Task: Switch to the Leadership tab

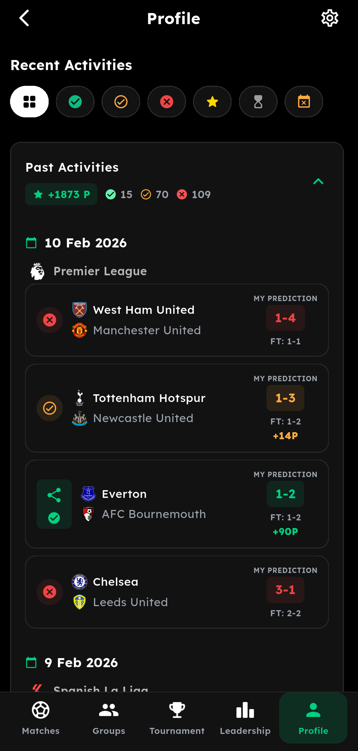Action: coord(245,717)
